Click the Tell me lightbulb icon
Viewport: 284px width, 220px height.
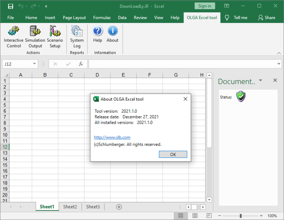[x=227, y=17]
